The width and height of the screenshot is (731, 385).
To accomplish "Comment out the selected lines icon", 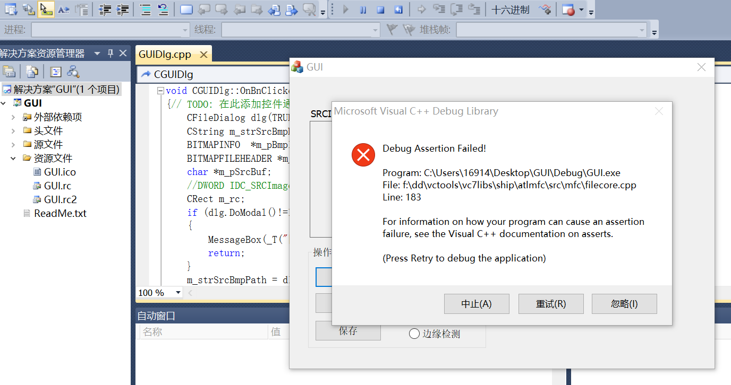I will [x=146, y=10].
